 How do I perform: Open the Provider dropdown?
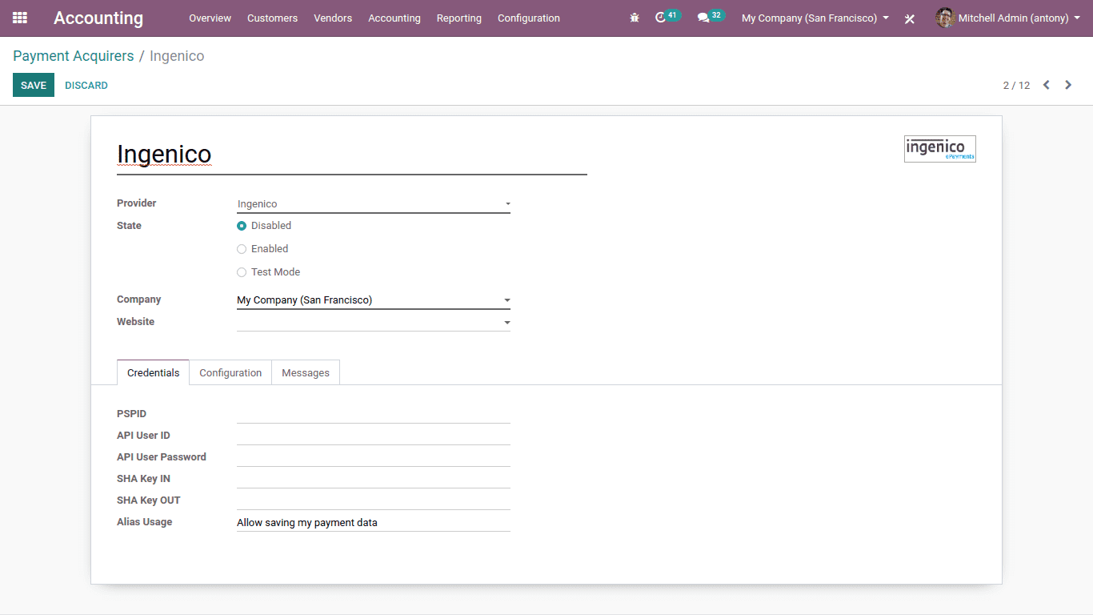click(374, 204)
